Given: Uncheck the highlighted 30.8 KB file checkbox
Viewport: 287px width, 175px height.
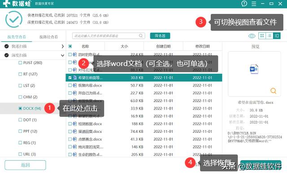Looking at the screenshot, I should 70,78.
